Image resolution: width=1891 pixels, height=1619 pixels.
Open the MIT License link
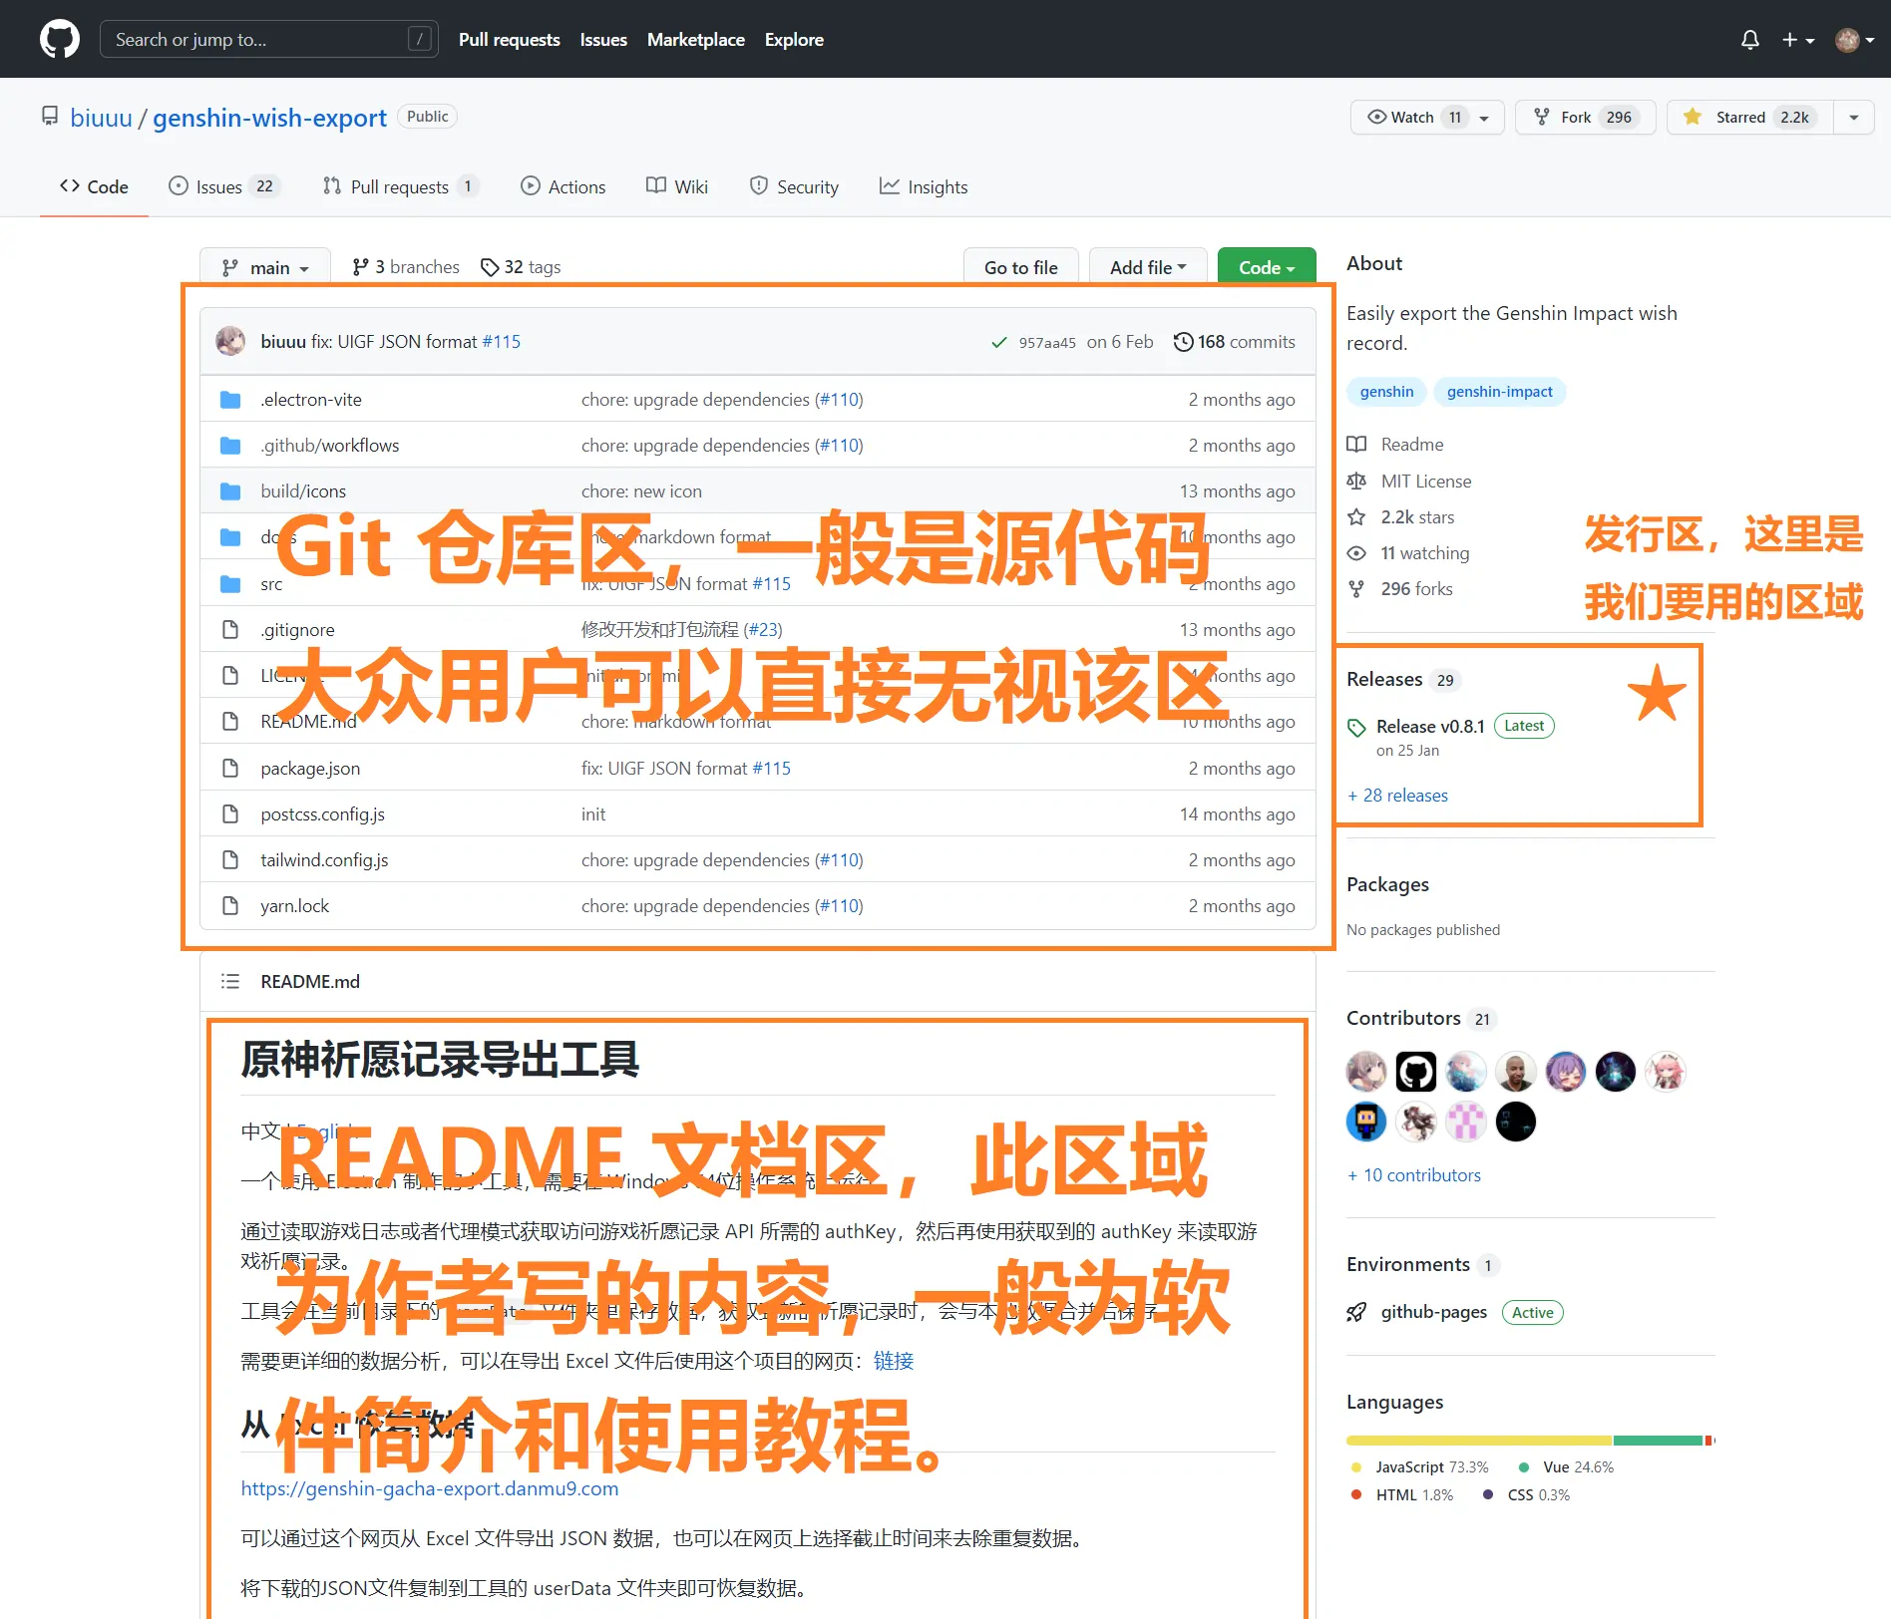[1409, 482]
